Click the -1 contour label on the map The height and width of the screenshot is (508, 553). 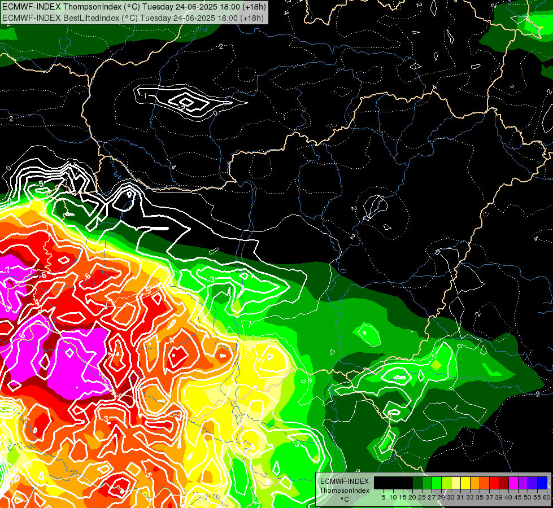pos(143,95)
